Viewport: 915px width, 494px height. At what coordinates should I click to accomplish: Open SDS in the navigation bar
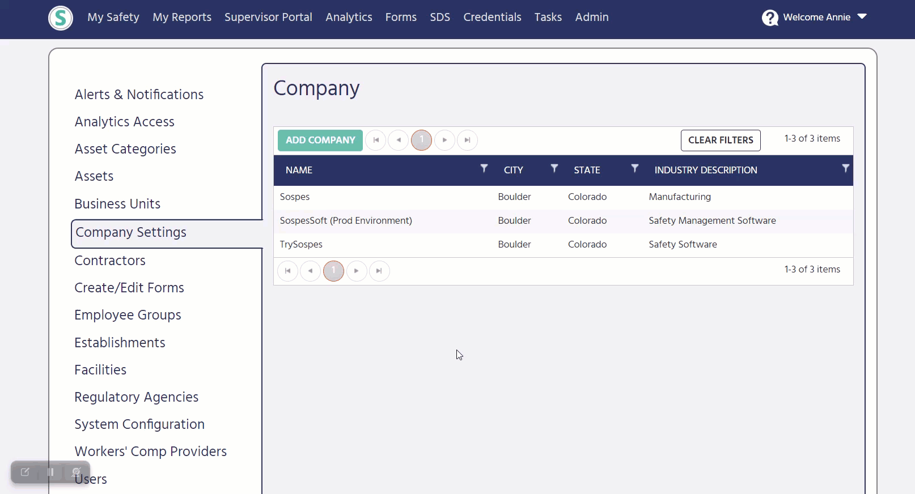(440, 18)
